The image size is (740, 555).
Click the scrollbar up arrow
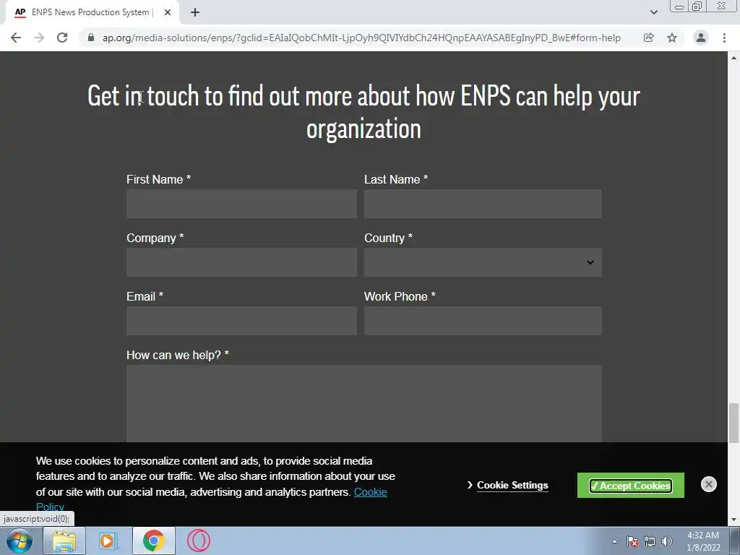click(733, 58)
